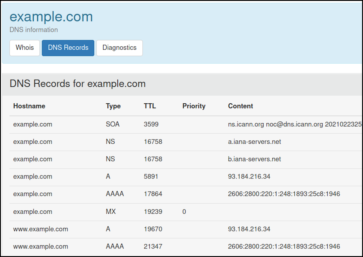The width and height of the screenshot is (363, 257).
Task: Click www.example.com in the TTL 21347 row
Action: [x=41, y=246]
